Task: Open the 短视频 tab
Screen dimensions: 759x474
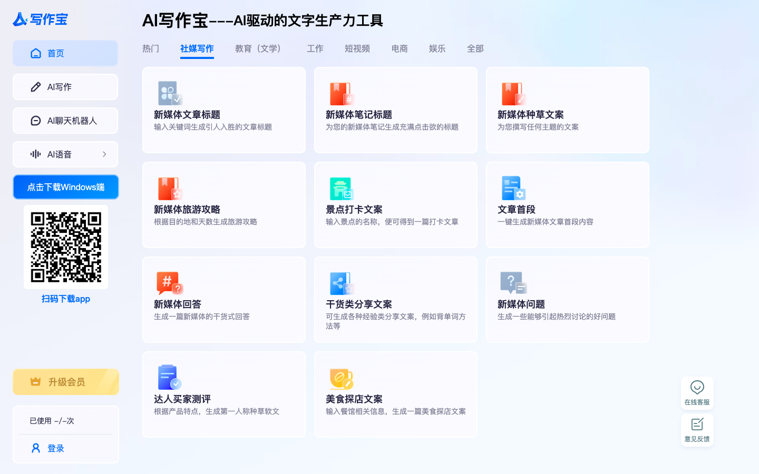Action: tap(357, 48)
